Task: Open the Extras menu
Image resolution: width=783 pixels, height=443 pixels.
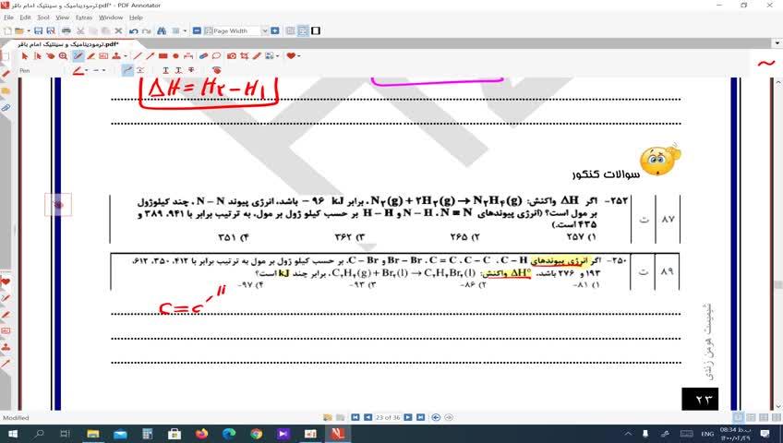Action: pyautogui.click(x=83, y=18)
